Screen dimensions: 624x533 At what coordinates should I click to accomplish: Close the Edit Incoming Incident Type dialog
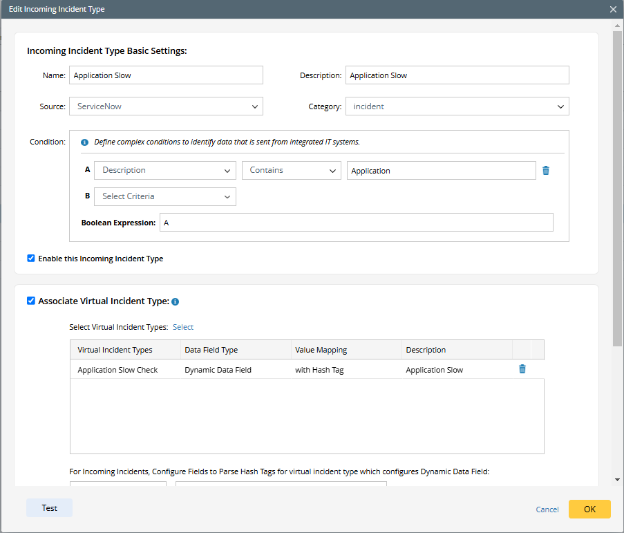(612, 10)
